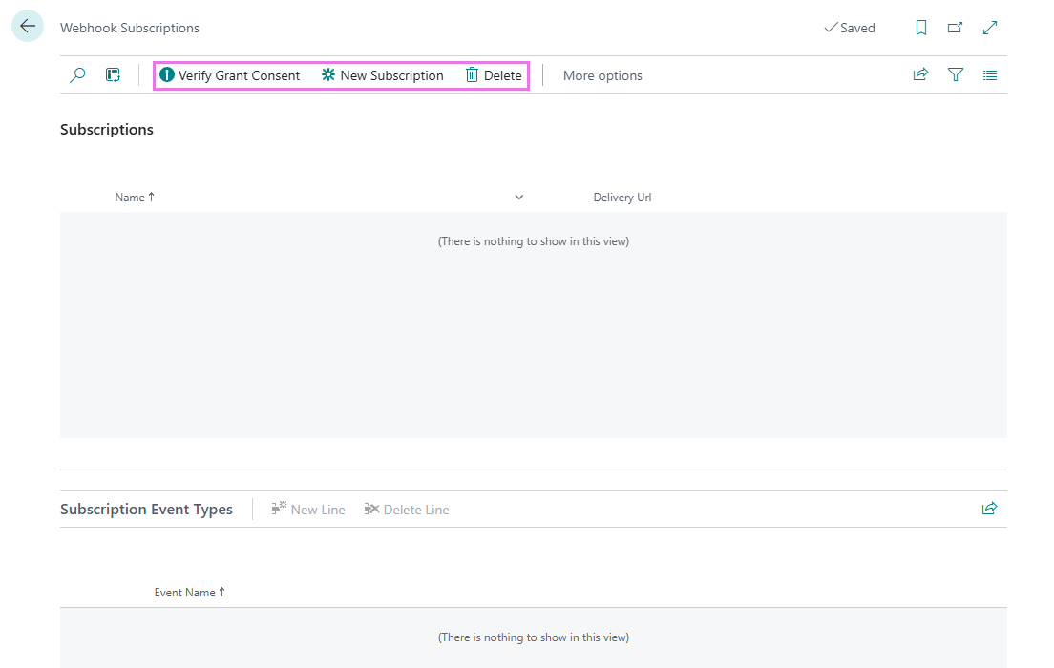Sort by the Name column header
The width and height of the screenshot is (1054, 668).
click(x=135, y=197)
